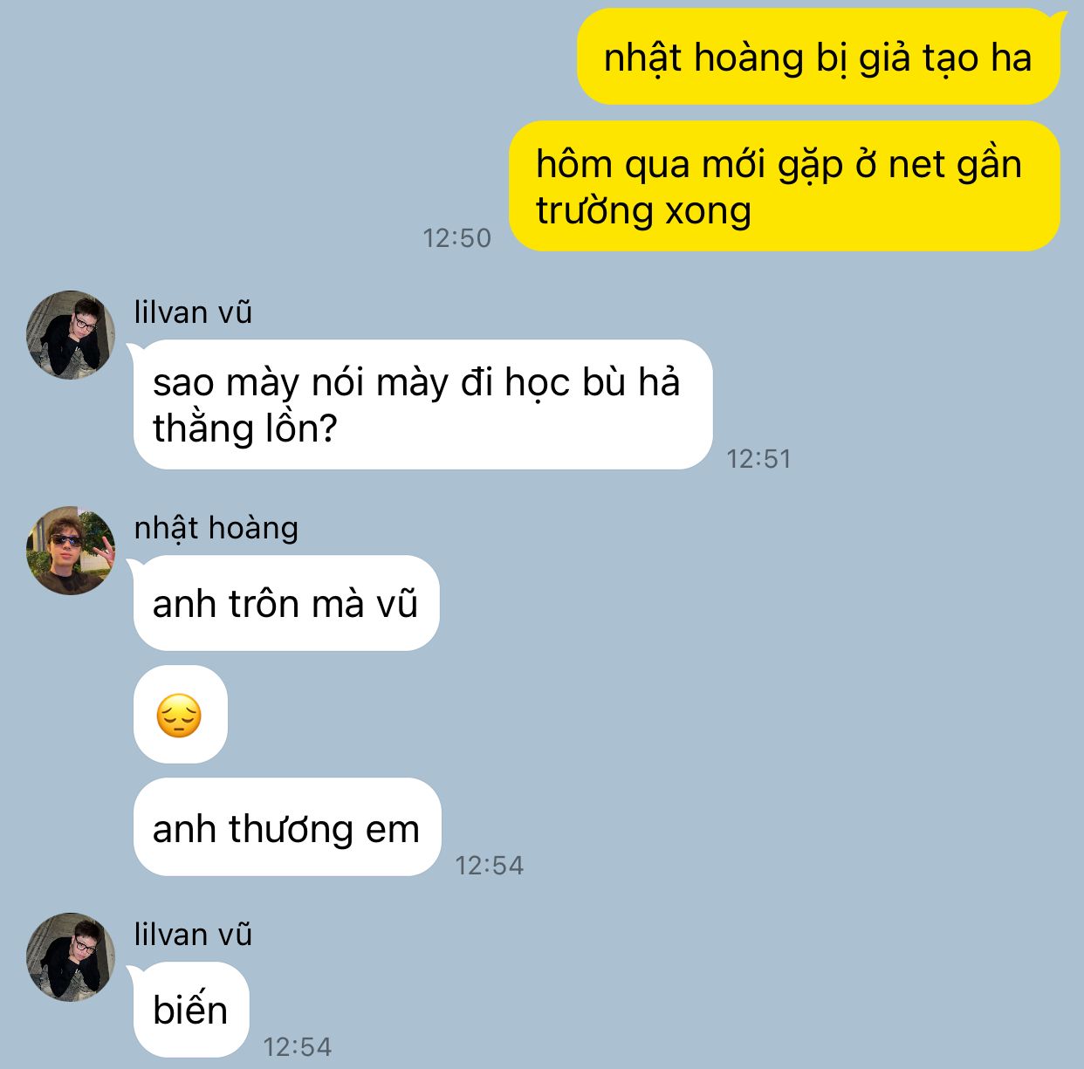Tap the yellow 'hôm qua mới gặp ở net' message
The width and height of the screenshot is (1084, 1069).
pyautogui.click(x=785, y=186)
